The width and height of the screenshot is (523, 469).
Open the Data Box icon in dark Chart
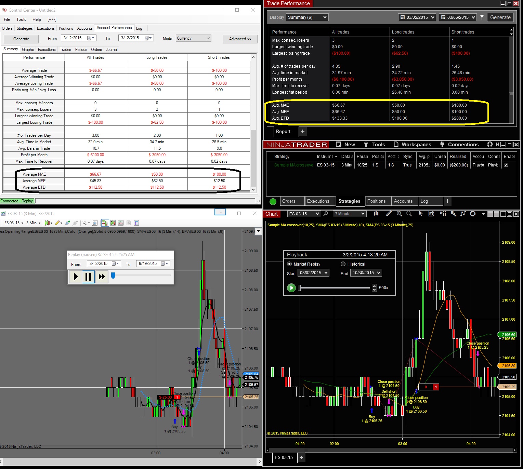tap(431, 214)
